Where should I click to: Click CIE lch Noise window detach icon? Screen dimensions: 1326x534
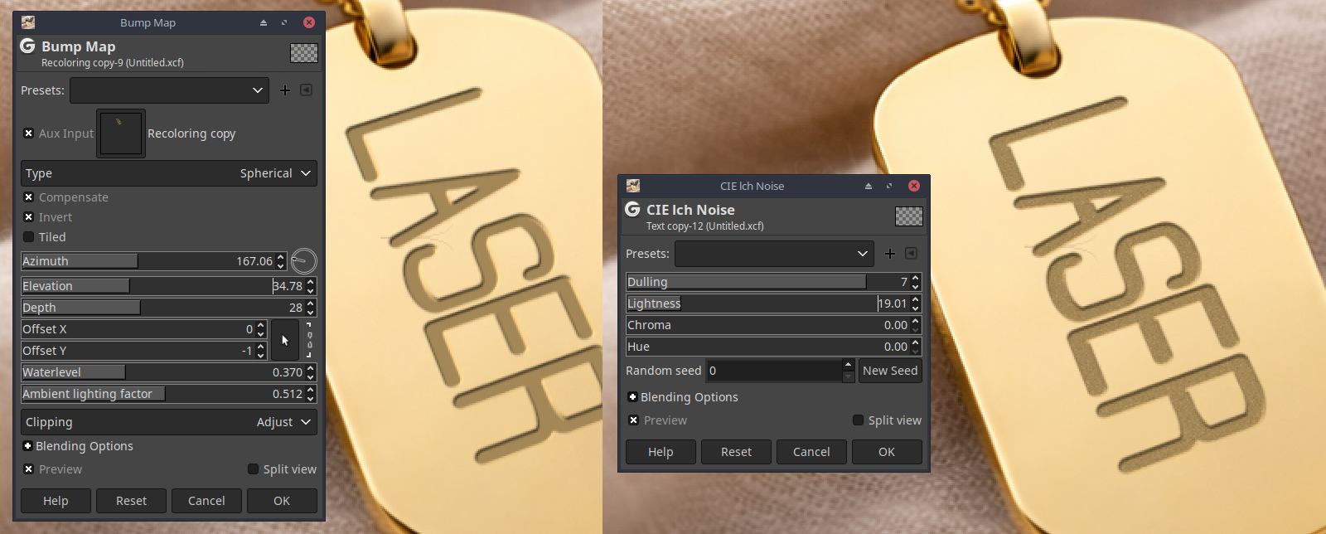(889, 186)
